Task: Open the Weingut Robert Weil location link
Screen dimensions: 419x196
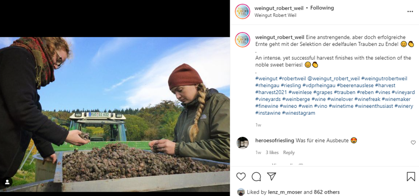Action: [275, 15]
